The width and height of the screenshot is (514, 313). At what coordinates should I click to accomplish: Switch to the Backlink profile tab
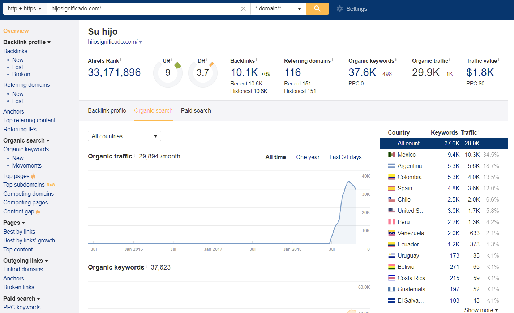(107, 110)
